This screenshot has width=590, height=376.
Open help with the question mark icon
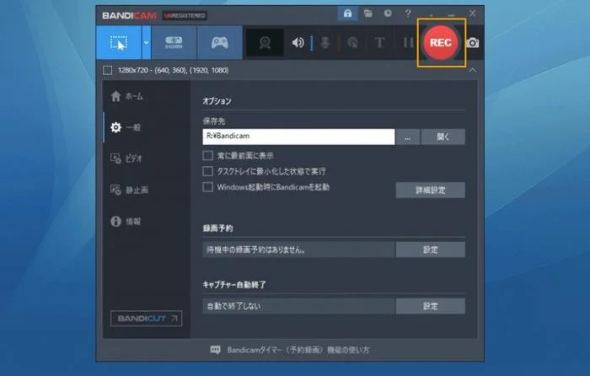[408, 14]
